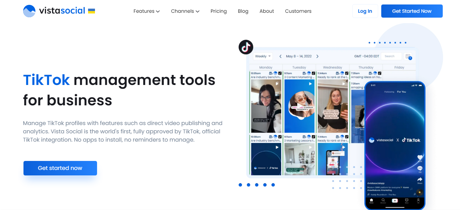Tap the plus create button in the phone bar
Image resolution: width=460 pixels, height=210 pixels.
pyautogui.click(x=395, y=201)
